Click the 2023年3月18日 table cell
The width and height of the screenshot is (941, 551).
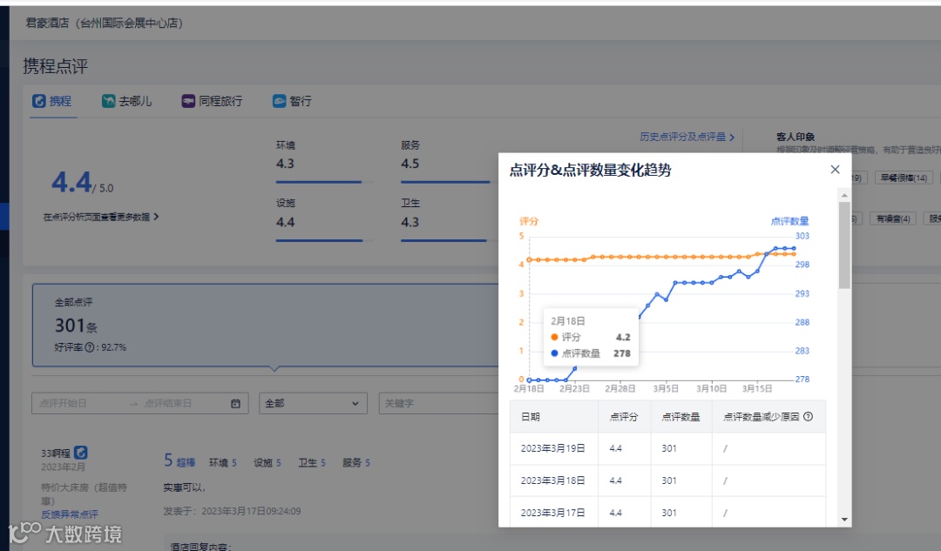click(x=552, y=480)
